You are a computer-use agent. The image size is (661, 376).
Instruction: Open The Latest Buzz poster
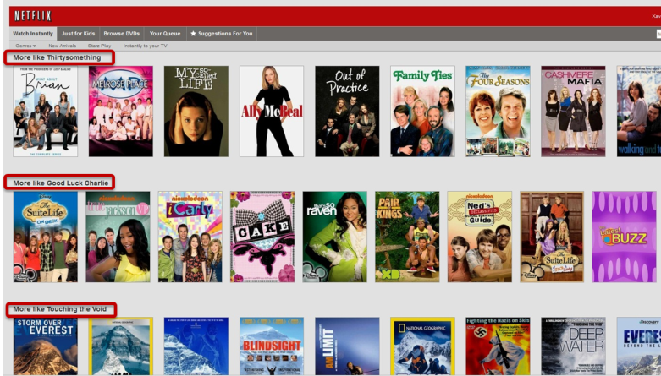click(x=625, y=237)
